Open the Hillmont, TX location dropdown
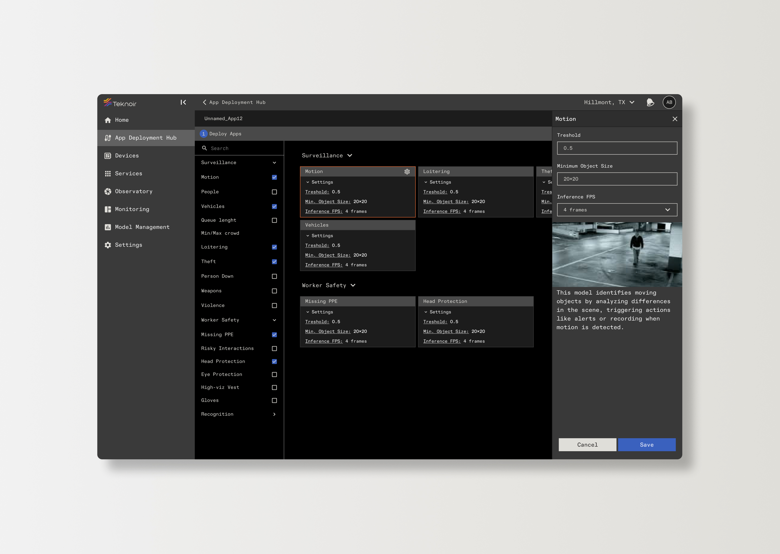 pyautogui.click(x=609, y=102)
